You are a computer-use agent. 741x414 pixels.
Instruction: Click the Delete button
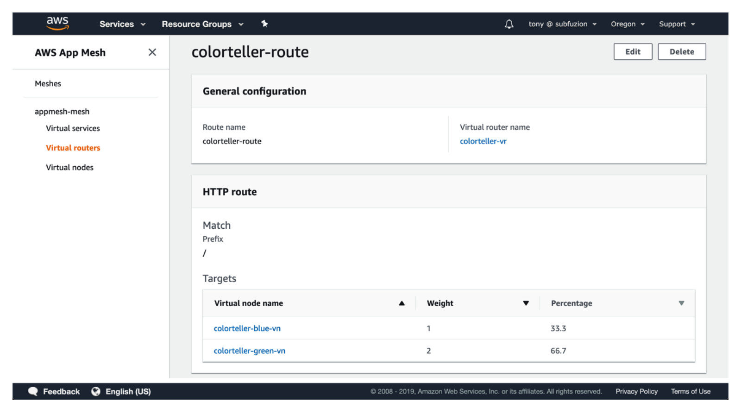(682, 52)
